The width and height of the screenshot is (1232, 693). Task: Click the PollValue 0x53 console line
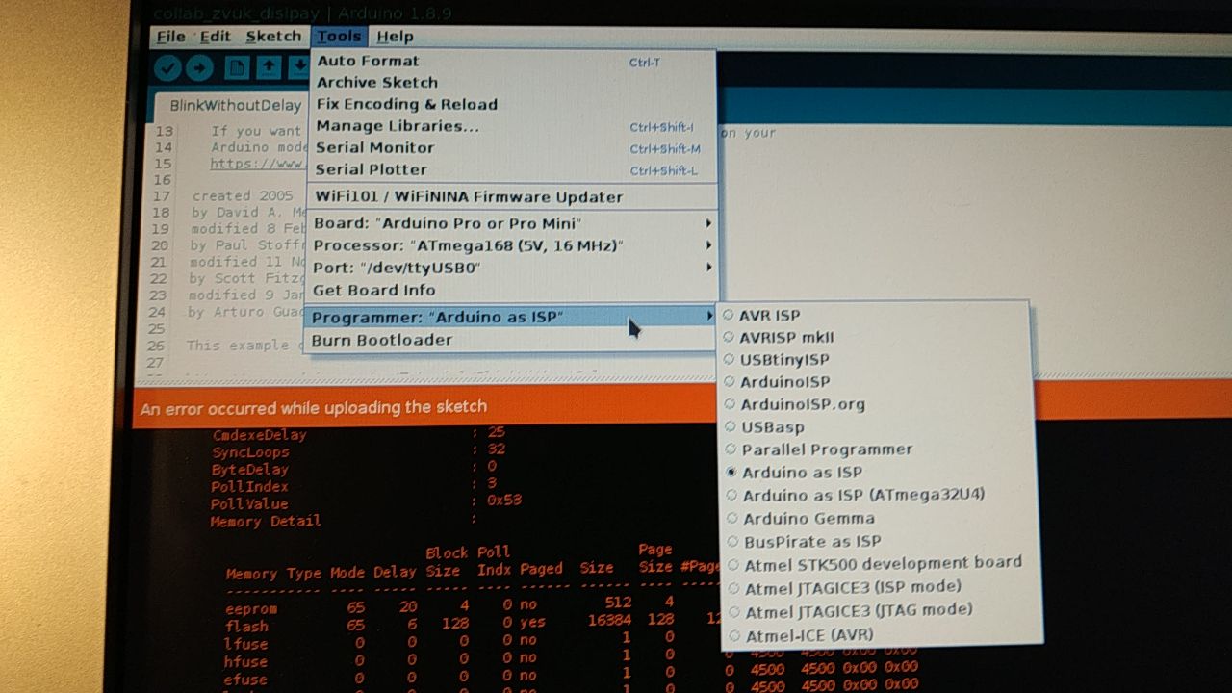click(367, 502)
